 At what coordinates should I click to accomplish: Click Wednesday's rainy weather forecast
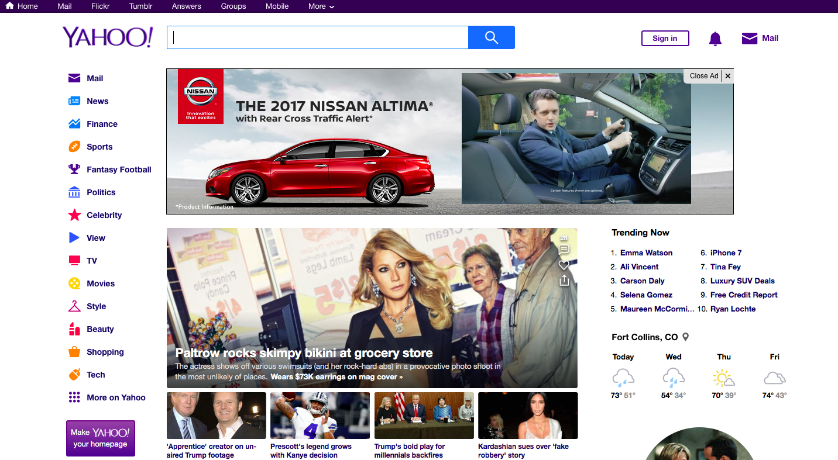coord(674,376)
